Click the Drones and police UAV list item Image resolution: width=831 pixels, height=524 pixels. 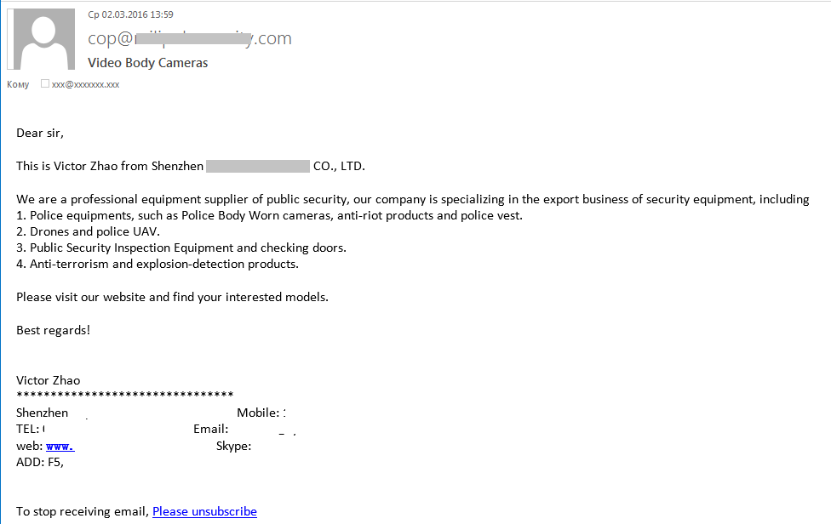[x=88, y=232]
